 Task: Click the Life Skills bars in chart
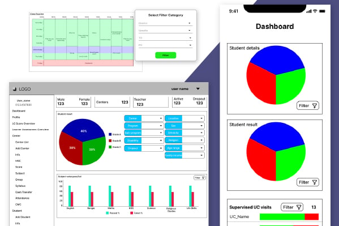coord(191,196)
